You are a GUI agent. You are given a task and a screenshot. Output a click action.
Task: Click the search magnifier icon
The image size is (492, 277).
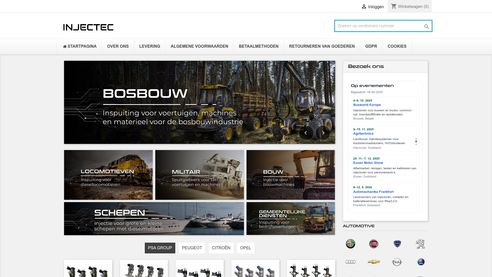coord(426,26)
